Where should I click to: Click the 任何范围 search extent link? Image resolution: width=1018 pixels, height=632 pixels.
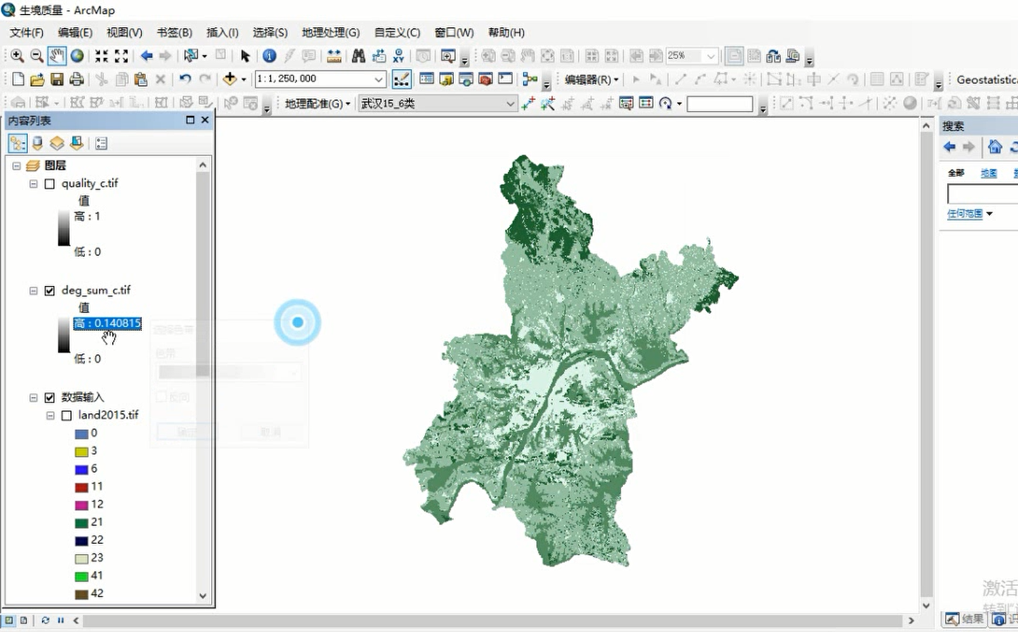coord(964,214)
